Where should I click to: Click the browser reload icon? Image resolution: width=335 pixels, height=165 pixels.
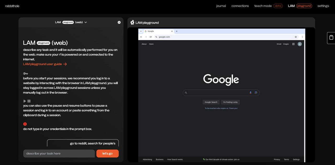[150, 37]
